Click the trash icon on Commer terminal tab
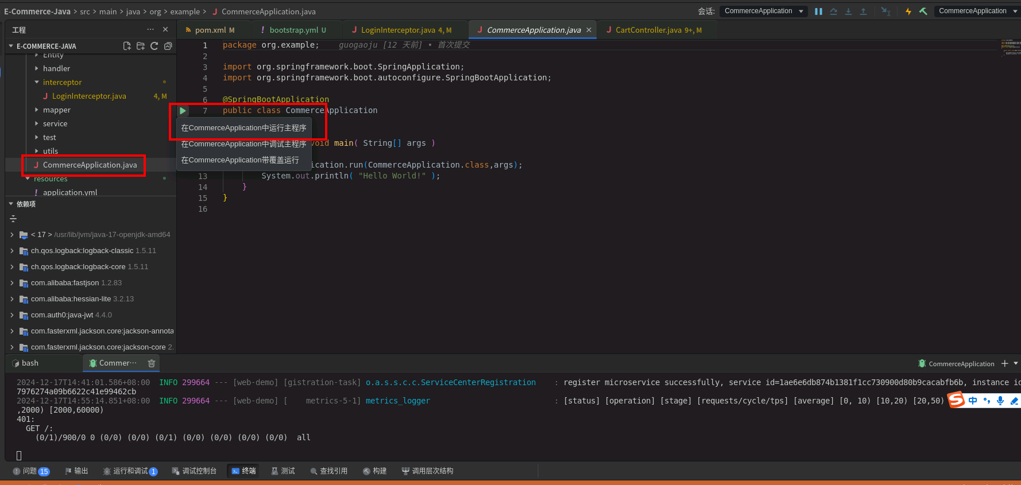Image resolution: width=1021 pixels, height=485 pixels. click(152, 363)
